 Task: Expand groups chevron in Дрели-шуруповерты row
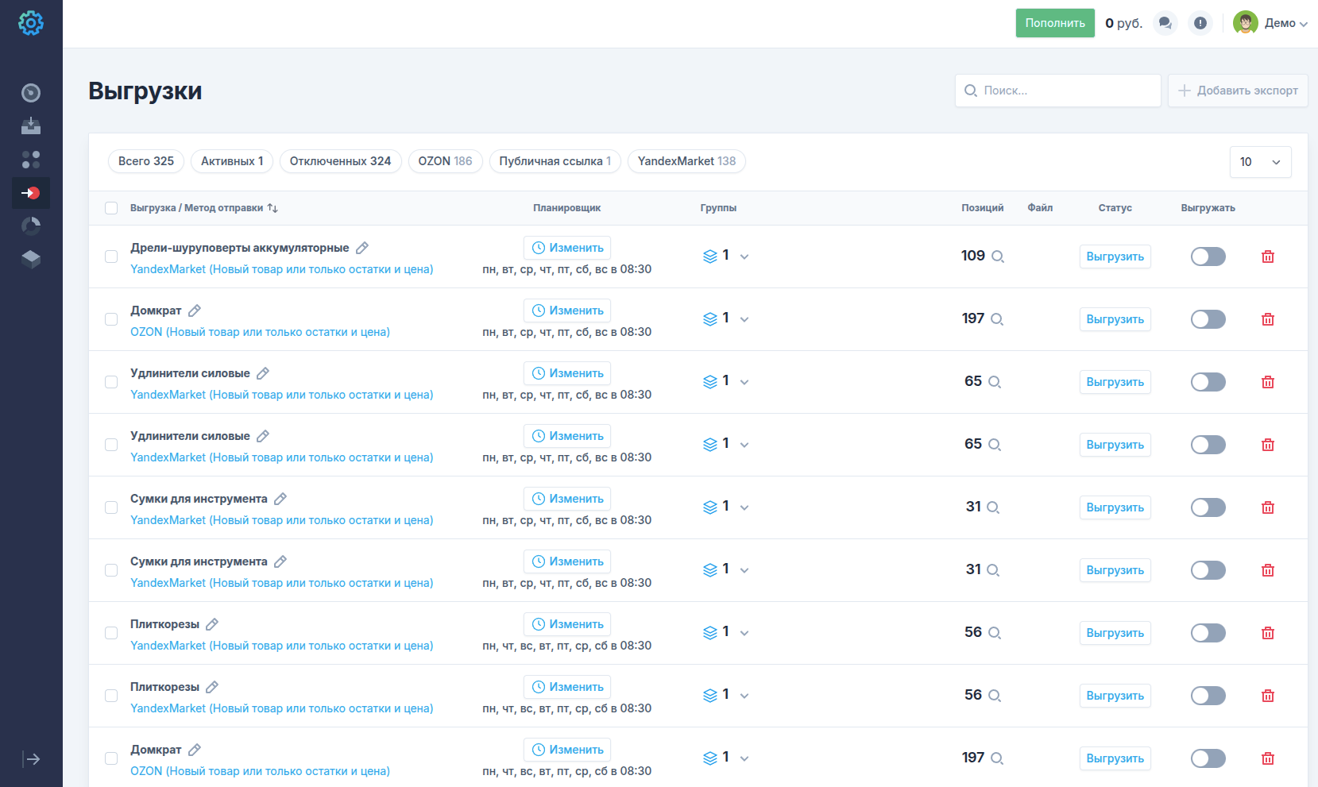(x=744, y=257)
